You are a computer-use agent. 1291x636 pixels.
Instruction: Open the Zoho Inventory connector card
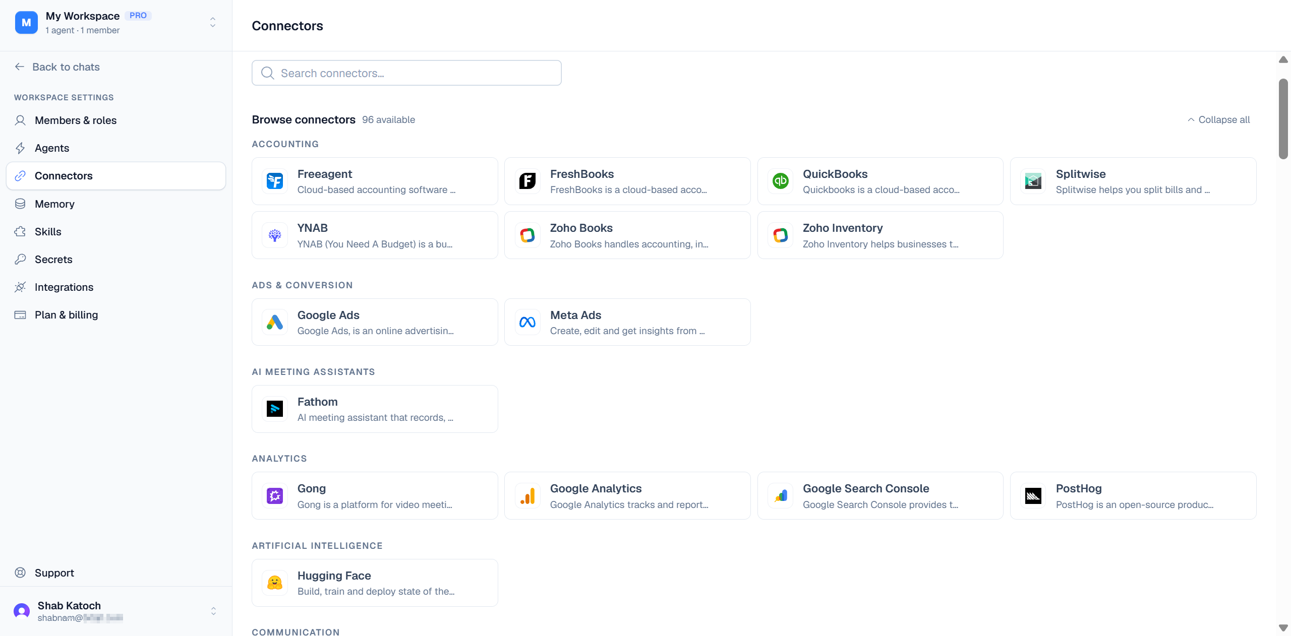pos(880,235)
